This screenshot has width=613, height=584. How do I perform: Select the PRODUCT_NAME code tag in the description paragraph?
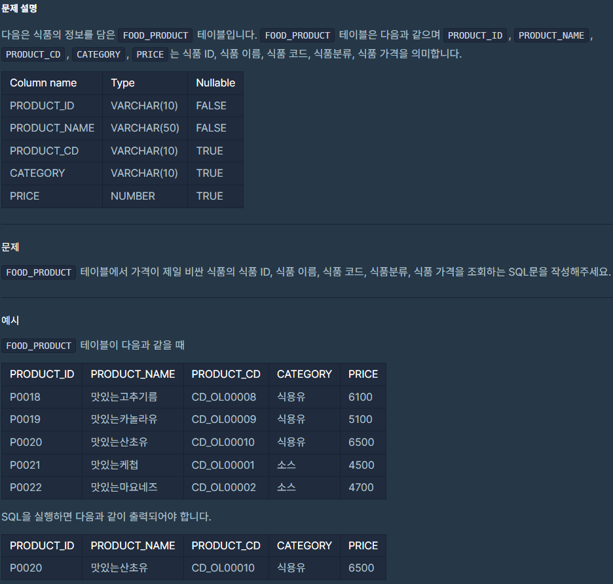tap(551, 35)
